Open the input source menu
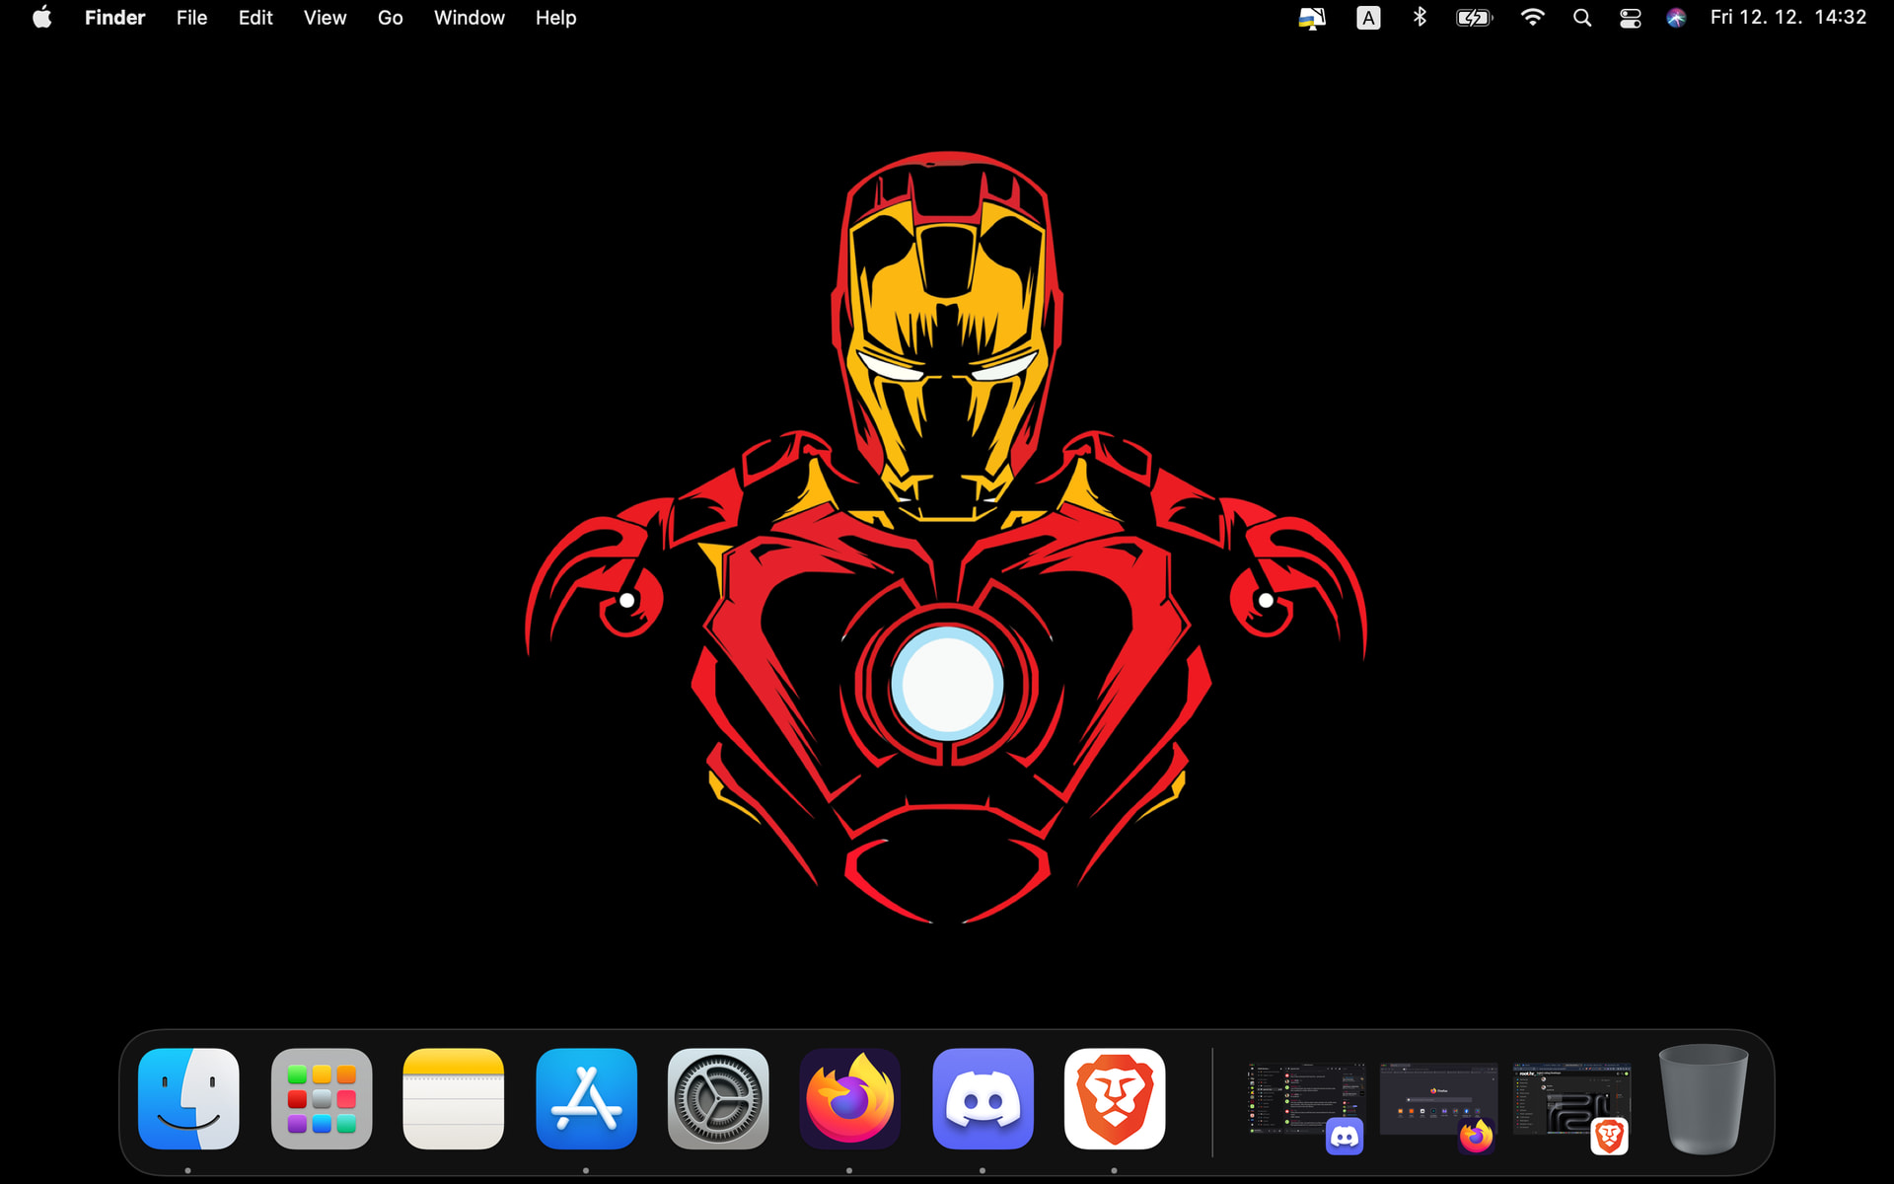 click(1368, 18)
